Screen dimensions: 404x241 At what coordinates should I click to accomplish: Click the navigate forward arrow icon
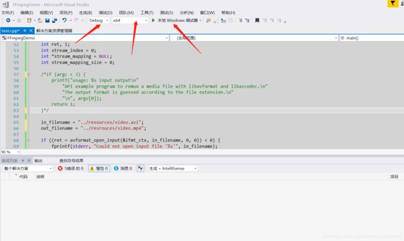point(19,20)
